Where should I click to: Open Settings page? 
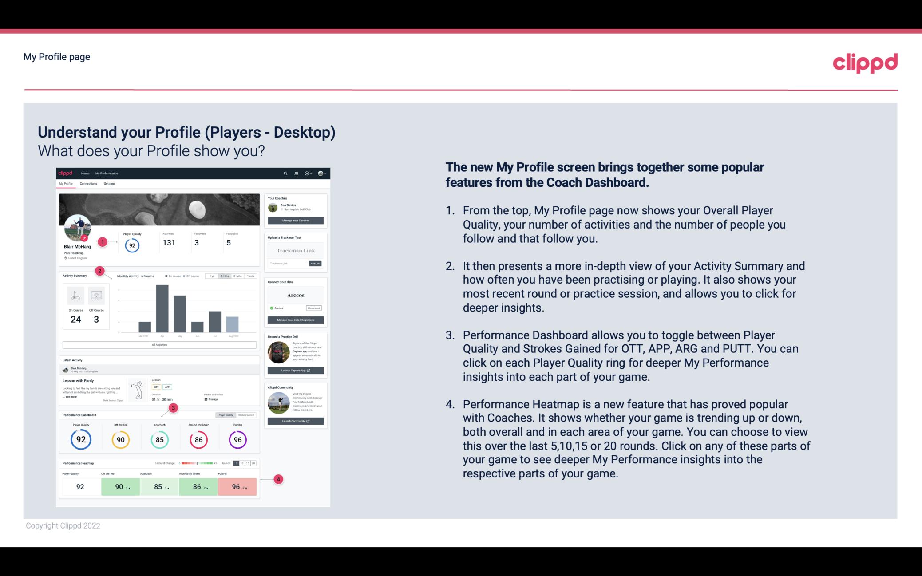110,183
